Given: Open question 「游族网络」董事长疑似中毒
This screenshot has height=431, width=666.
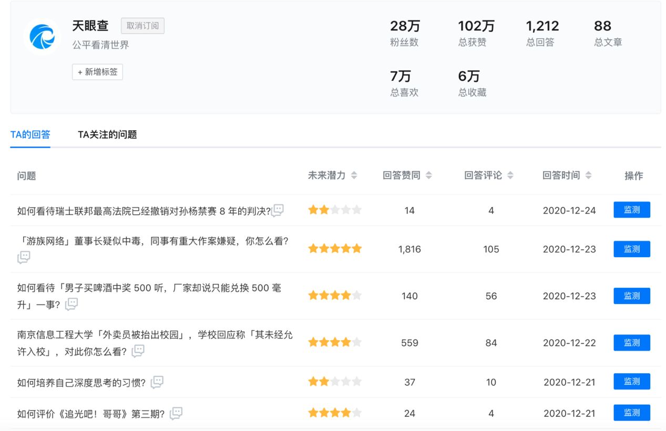Looking at the screenshot, I should pos(152,242).
